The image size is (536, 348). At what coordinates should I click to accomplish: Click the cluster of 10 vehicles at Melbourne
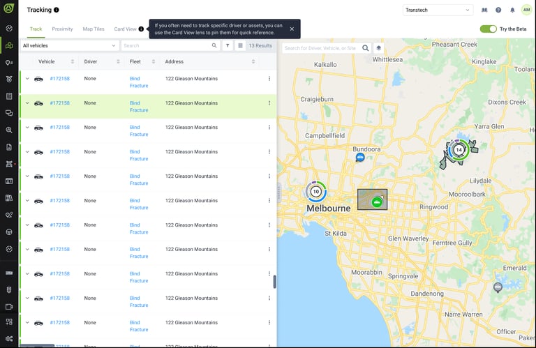[316, 192]
